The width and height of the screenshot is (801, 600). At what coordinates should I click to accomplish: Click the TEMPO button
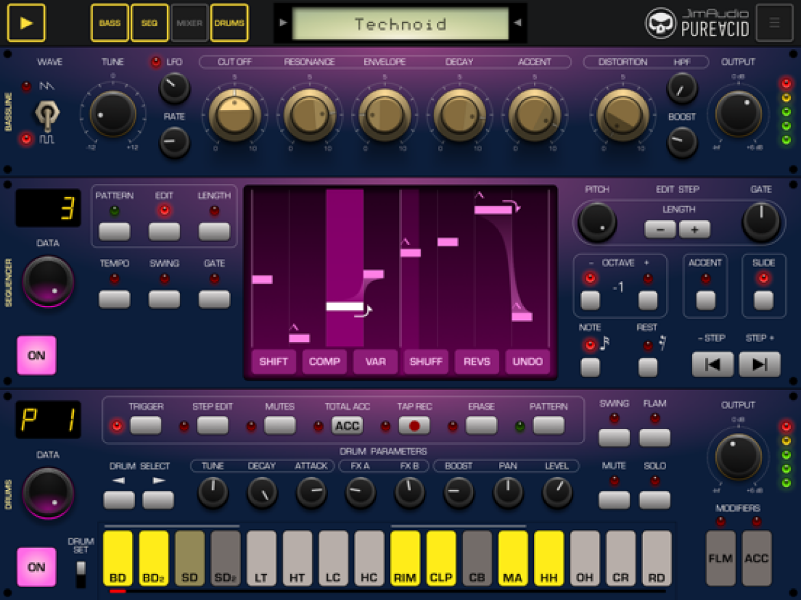pos(114,299)
